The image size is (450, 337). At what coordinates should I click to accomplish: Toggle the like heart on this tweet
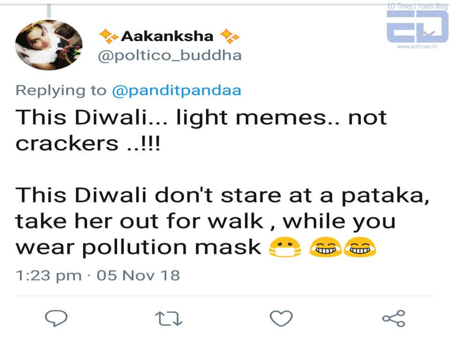pos(281,319)
